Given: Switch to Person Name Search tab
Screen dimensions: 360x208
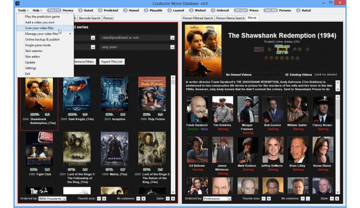Looking at the screenshot, I should click(230, 18).
